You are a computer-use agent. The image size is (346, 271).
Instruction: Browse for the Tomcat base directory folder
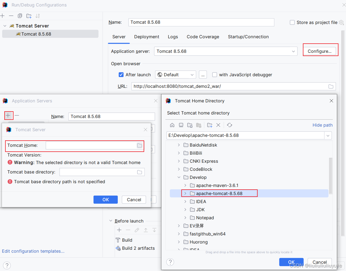tap(140, 172)
